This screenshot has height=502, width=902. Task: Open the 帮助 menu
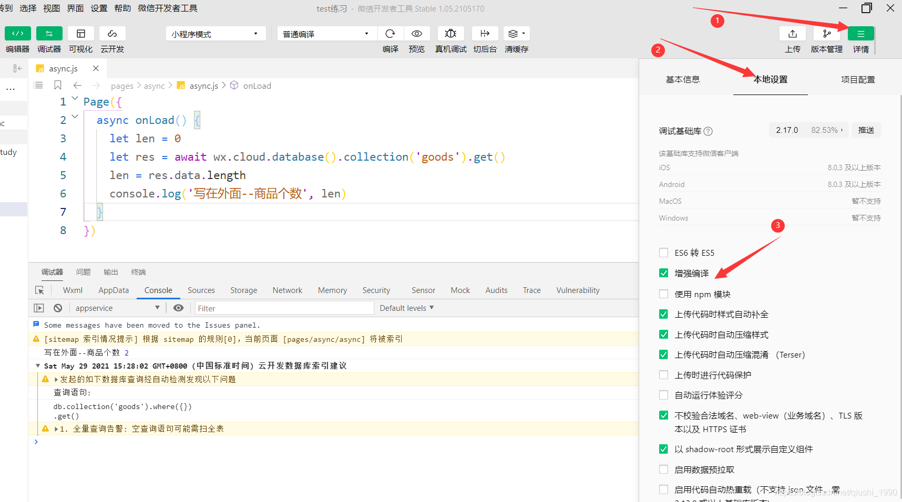(x=122, y=8)
